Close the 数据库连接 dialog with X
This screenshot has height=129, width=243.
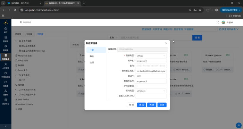[166, 43]
